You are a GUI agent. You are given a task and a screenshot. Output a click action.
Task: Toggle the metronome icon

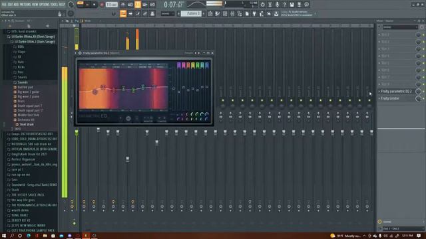pyautogui.click(x=122, y=5)
